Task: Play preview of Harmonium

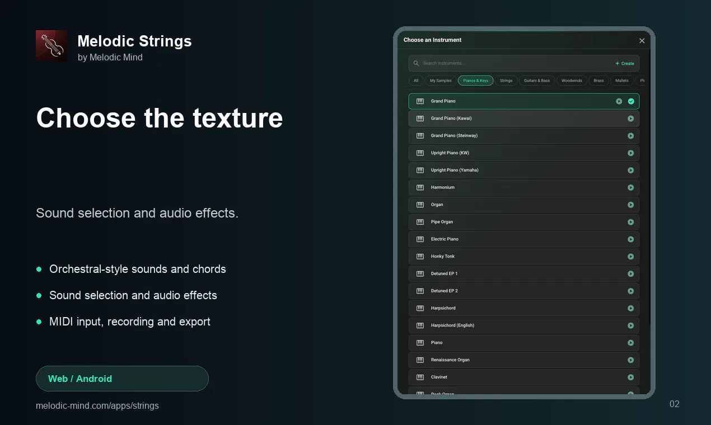Action: tap(630, 187)
